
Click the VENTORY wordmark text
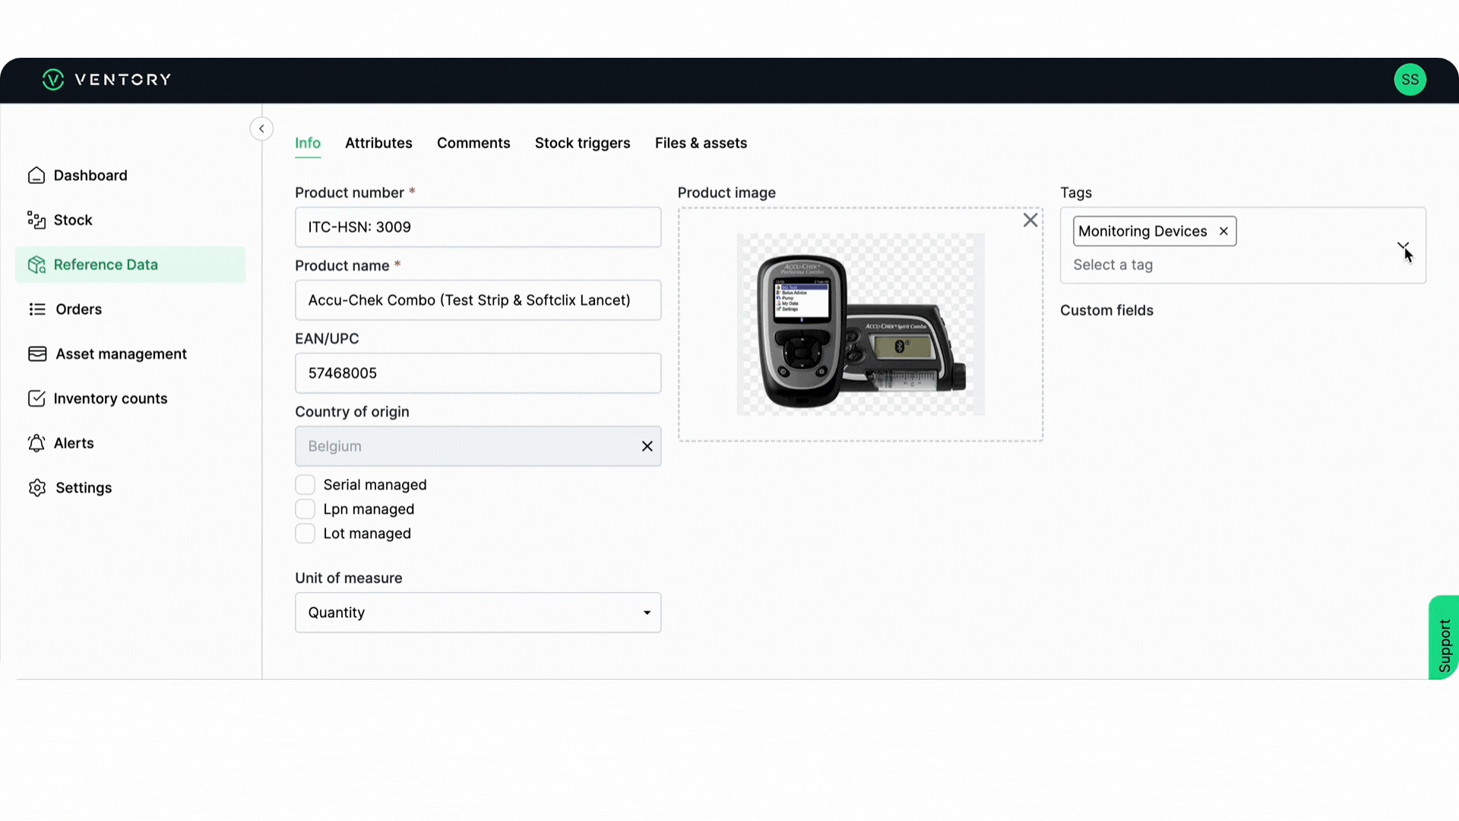pos(123,80)
